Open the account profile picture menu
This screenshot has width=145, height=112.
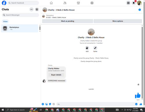pyautogui.click(x=139, y=3)
